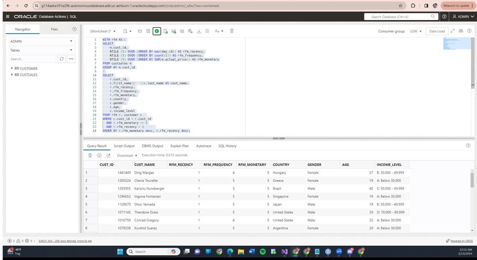Select the Query Result tab
Image resolution: width=477 pixels, height=260 pixels.
(96, 146)
